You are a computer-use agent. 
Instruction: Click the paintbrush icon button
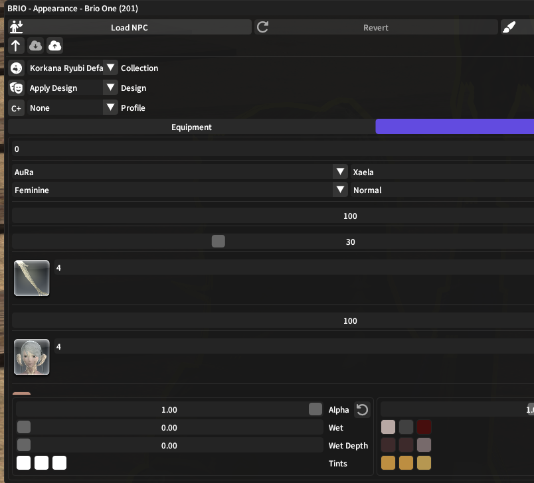pyautogui.click(x=509, y=27)
